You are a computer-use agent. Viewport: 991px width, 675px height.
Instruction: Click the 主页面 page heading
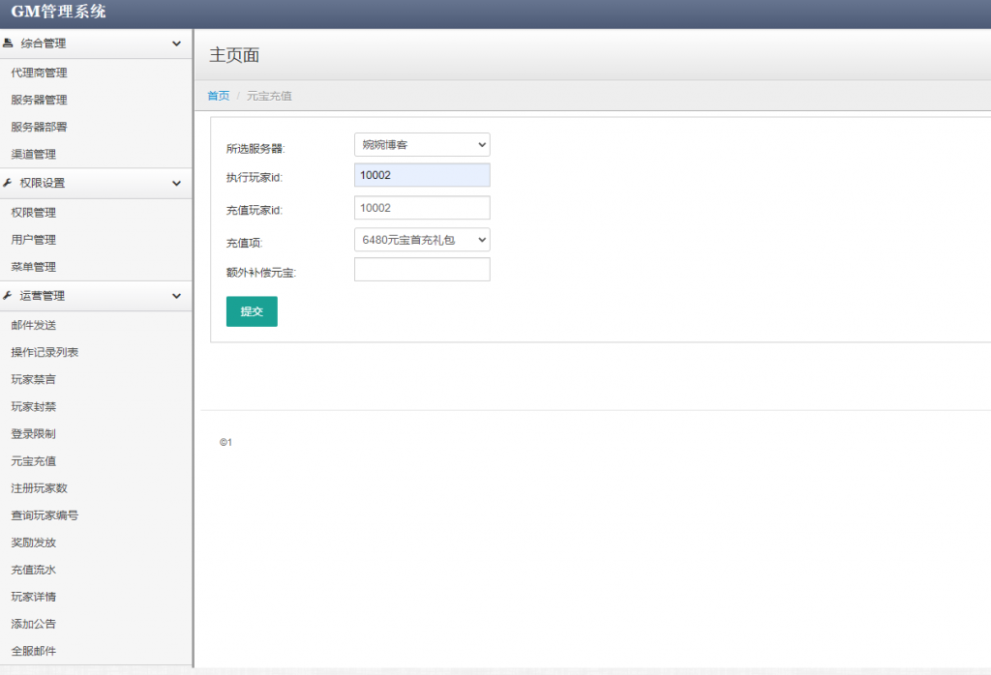click(x=234, y=55)
